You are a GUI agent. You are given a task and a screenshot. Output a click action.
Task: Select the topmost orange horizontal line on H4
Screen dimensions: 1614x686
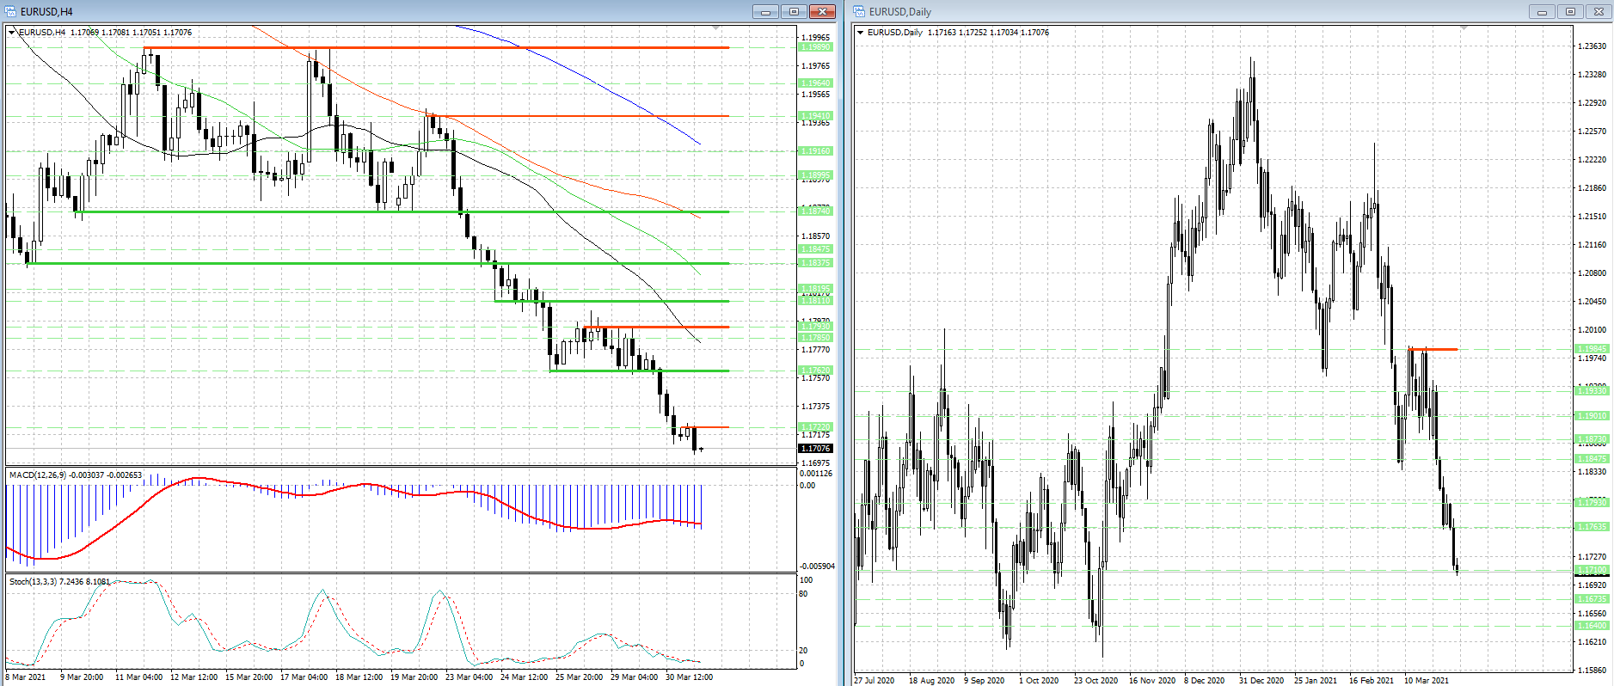coord(430,48)
